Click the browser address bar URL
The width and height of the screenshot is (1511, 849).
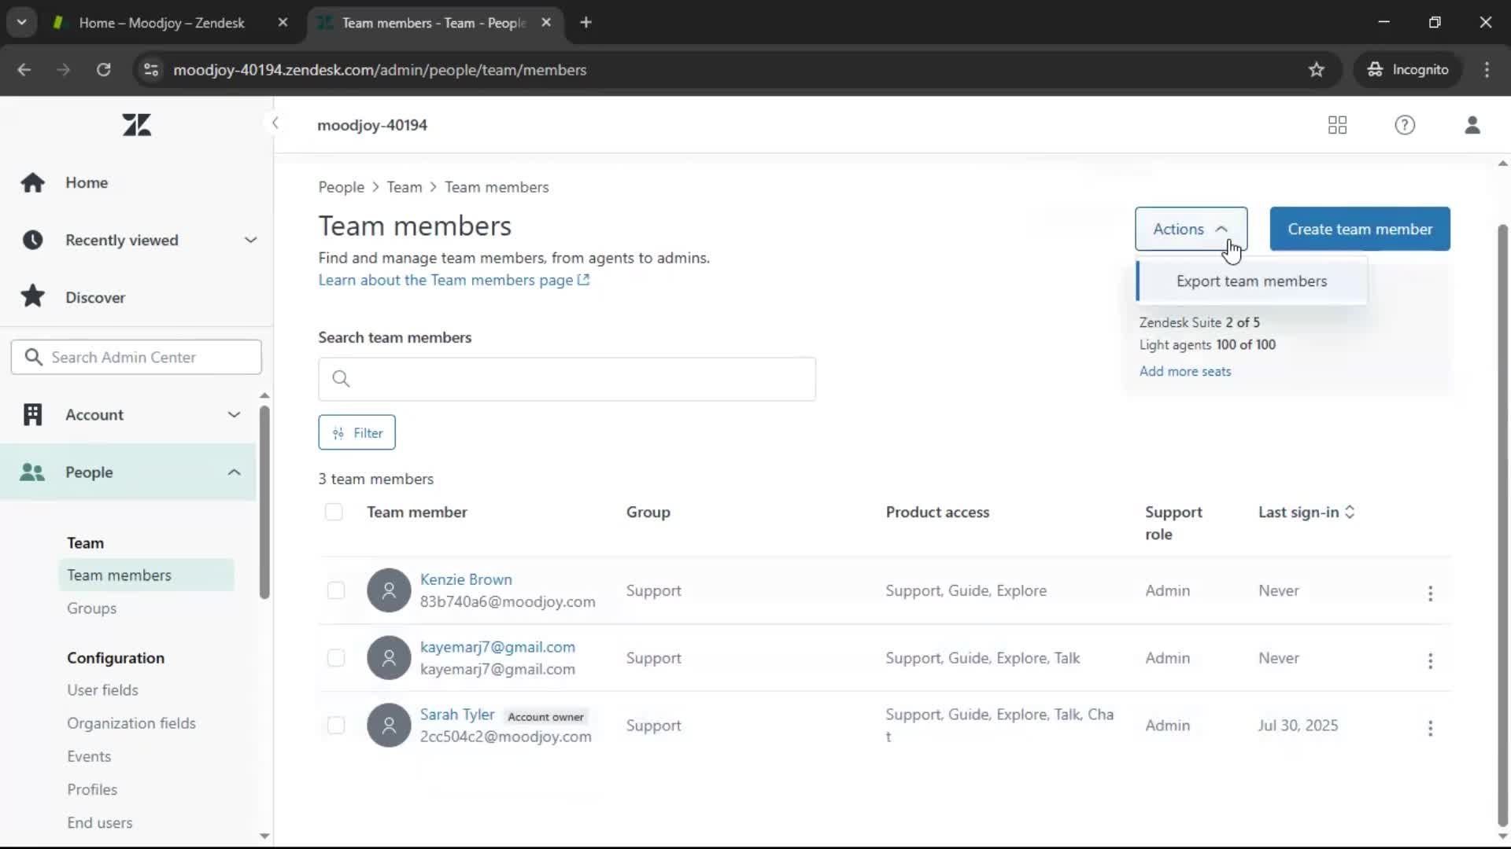pos(379,70)
